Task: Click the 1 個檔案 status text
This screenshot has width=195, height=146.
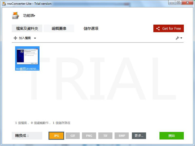Action: (x=21, y=123)
